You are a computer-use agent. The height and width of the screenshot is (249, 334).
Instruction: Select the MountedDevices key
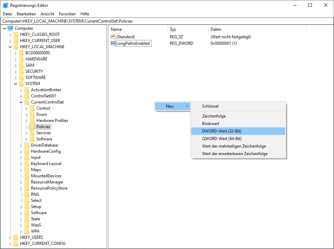click(x=46, y=176)
